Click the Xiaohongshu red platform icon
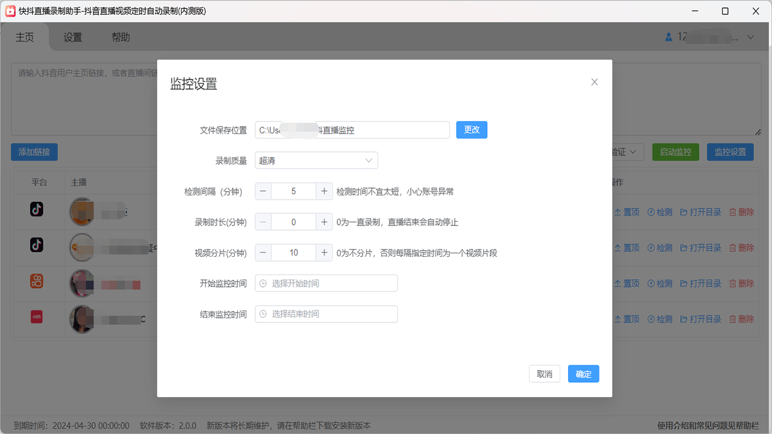Image resolution: width=772 pixels, height=434 pixels. pyautogui.click(x=37, y=316)
